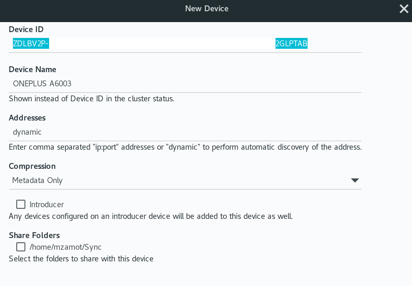The width and height of the screenshot is (412, 286).
Task: Click the Compression dropdown arrow
Action: [x=355, y=181]
